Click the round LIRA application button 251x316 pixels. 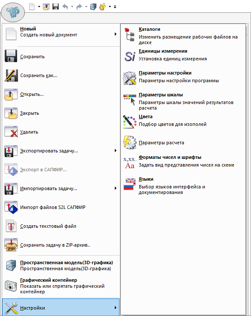13,12
